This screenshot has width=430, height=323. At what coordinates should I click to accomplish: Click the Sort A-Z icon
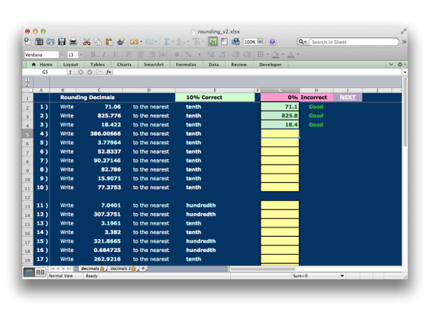coord(180,42)
